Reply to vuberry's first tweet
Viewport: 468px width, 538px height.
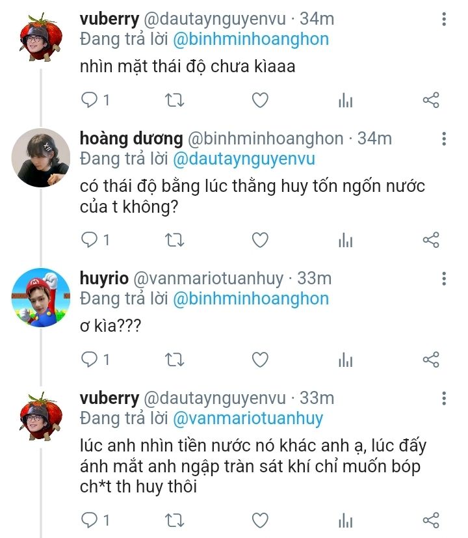[x=89, y=100]
